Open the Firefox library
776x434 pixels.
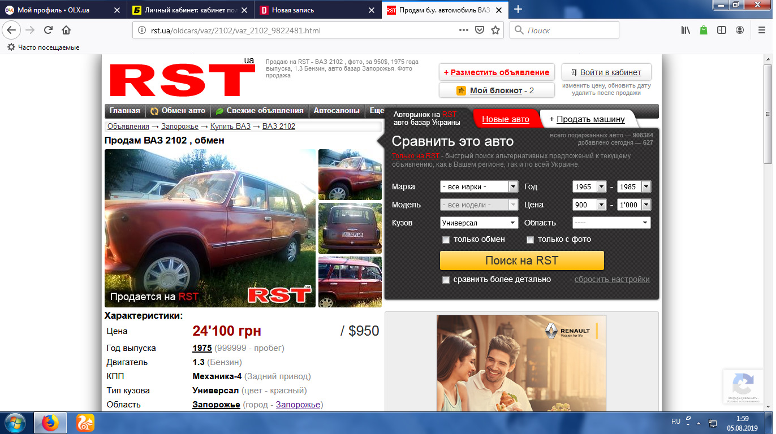[x=686, y=31]
